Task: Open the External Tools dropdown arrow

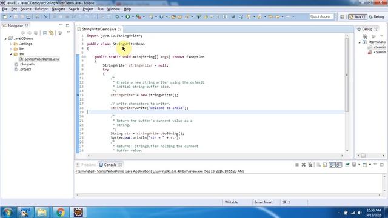Action: pyautogui.click(x=144, y=16)
